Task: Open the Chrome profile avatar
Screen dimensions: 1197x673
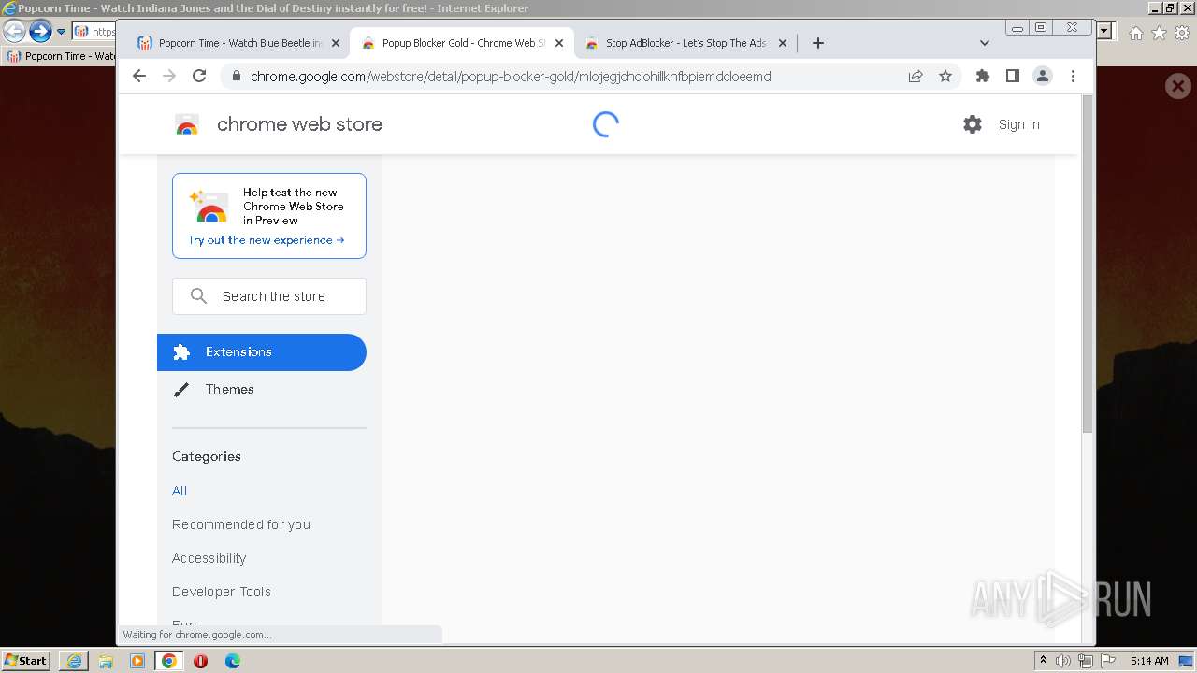Action: (x=1043, y=77)
